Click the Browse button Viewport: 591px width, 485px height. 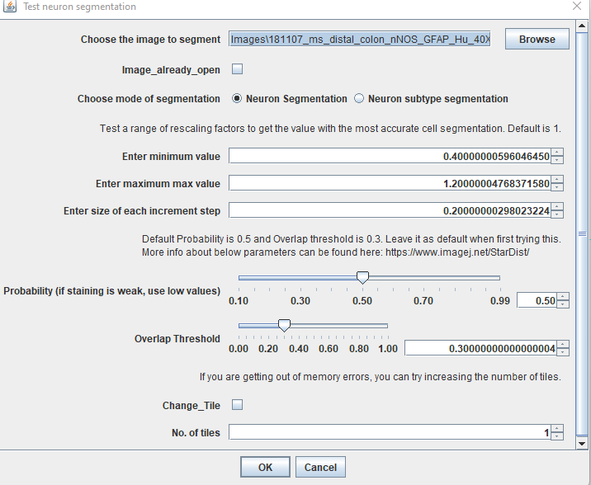[x=537, y=39]
